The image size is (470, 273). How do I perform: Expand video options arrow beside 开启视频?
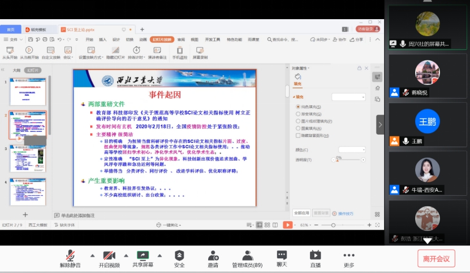[x=126, y=256]
